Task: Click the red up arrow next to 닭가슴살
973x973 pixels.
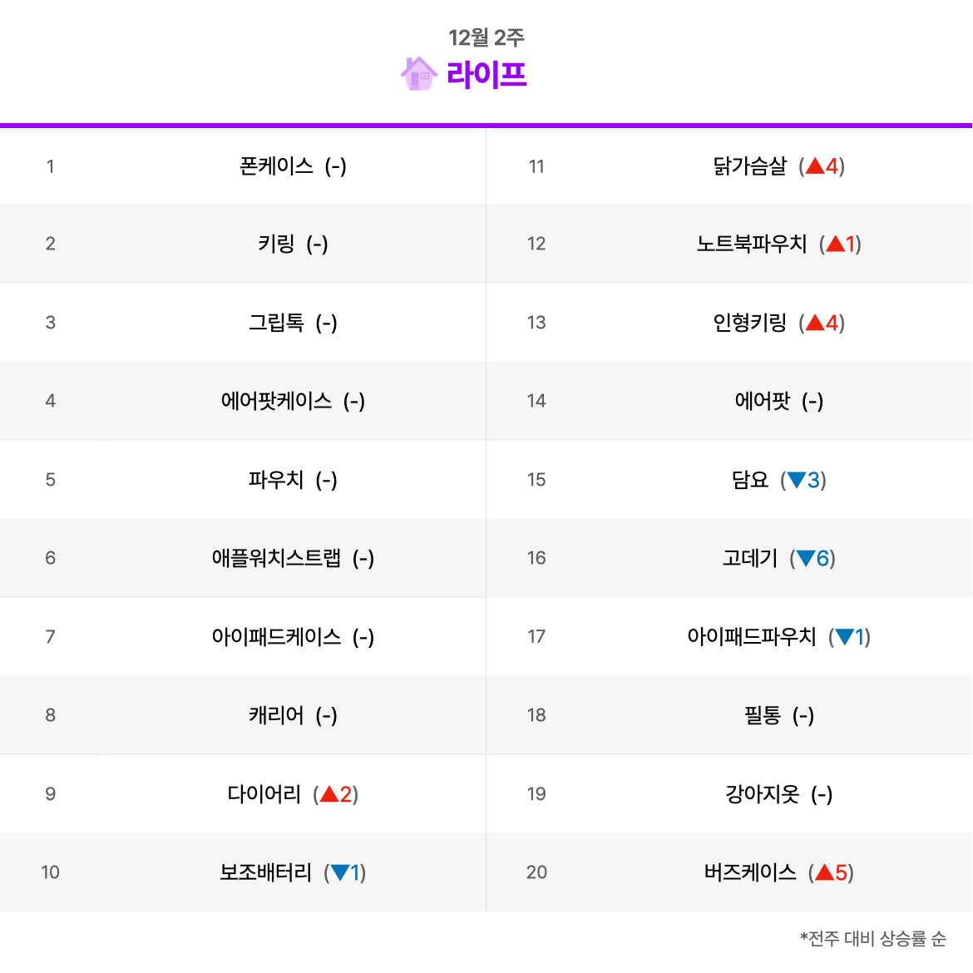Action: 815,165
